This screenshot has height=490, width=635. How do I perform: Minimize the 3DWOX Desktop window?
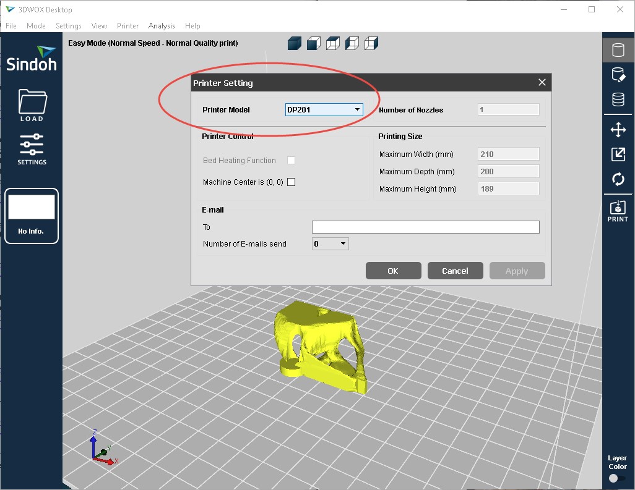coord(564,9)
